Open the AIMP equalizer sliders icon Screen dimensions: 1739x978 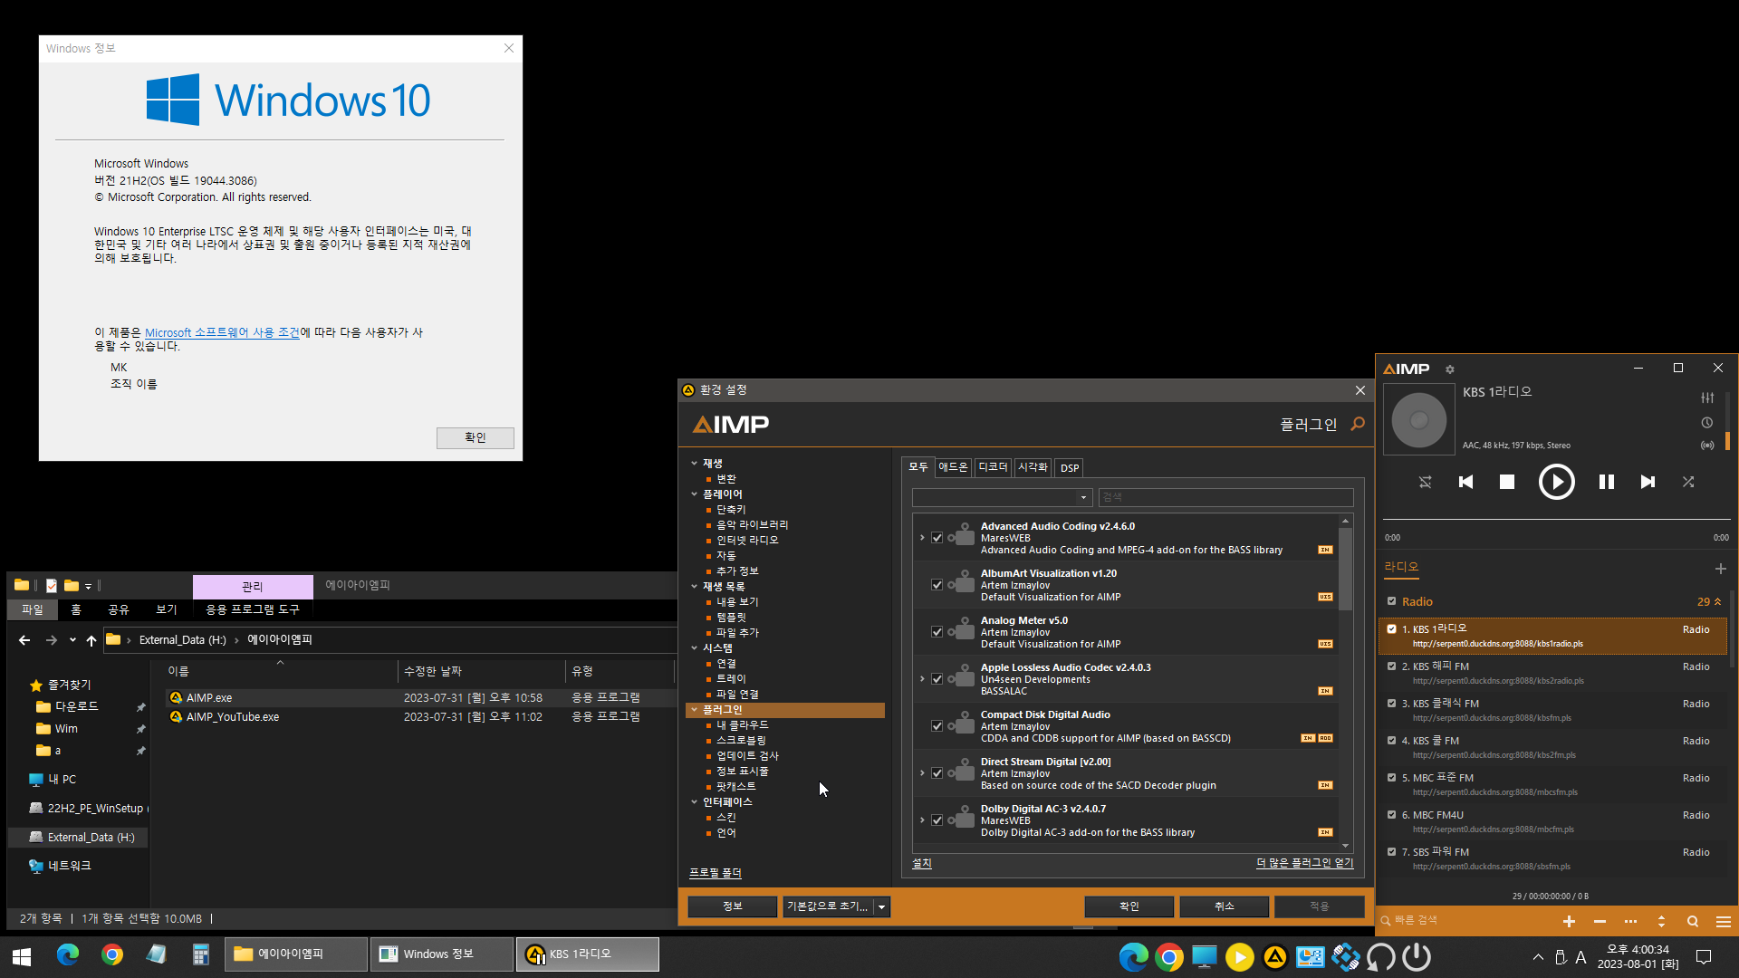[x=1707, y=398]
